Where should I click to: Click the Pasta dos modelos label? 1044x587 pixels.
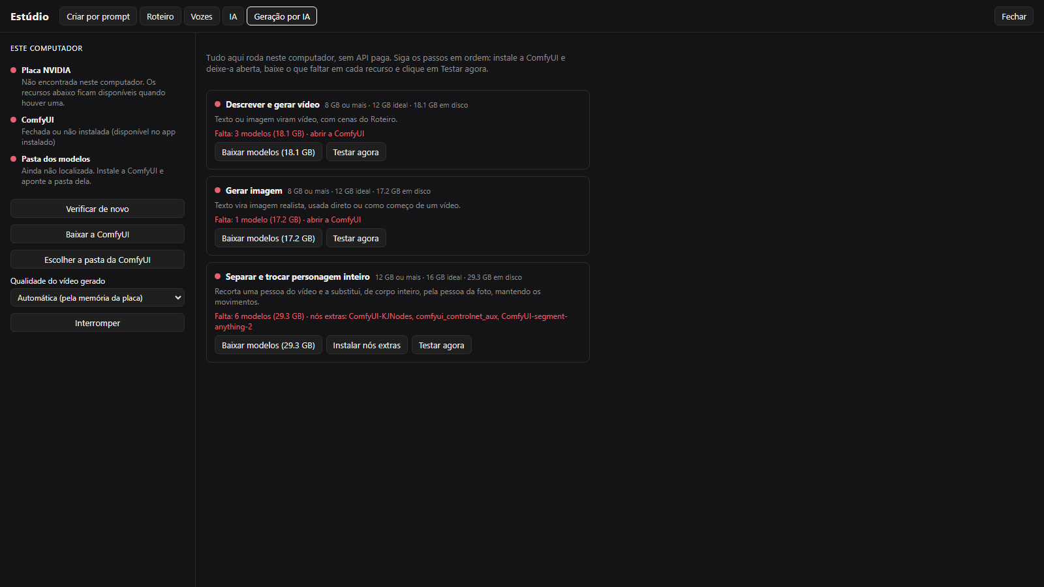(x=55, y=158)
